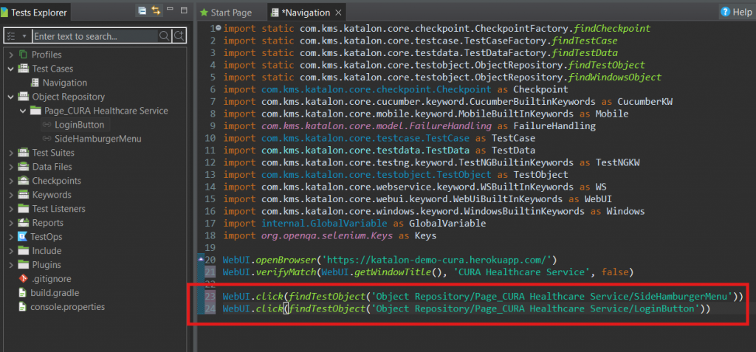This screenshot has width=756, height=352.
Task: Click the override marker at line 20
Action: coord(201,260)
